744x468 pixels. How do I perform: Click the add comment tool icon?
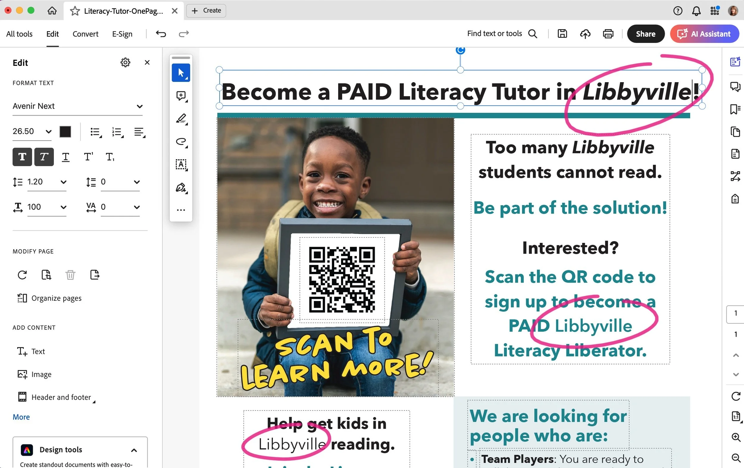(181, 96)
